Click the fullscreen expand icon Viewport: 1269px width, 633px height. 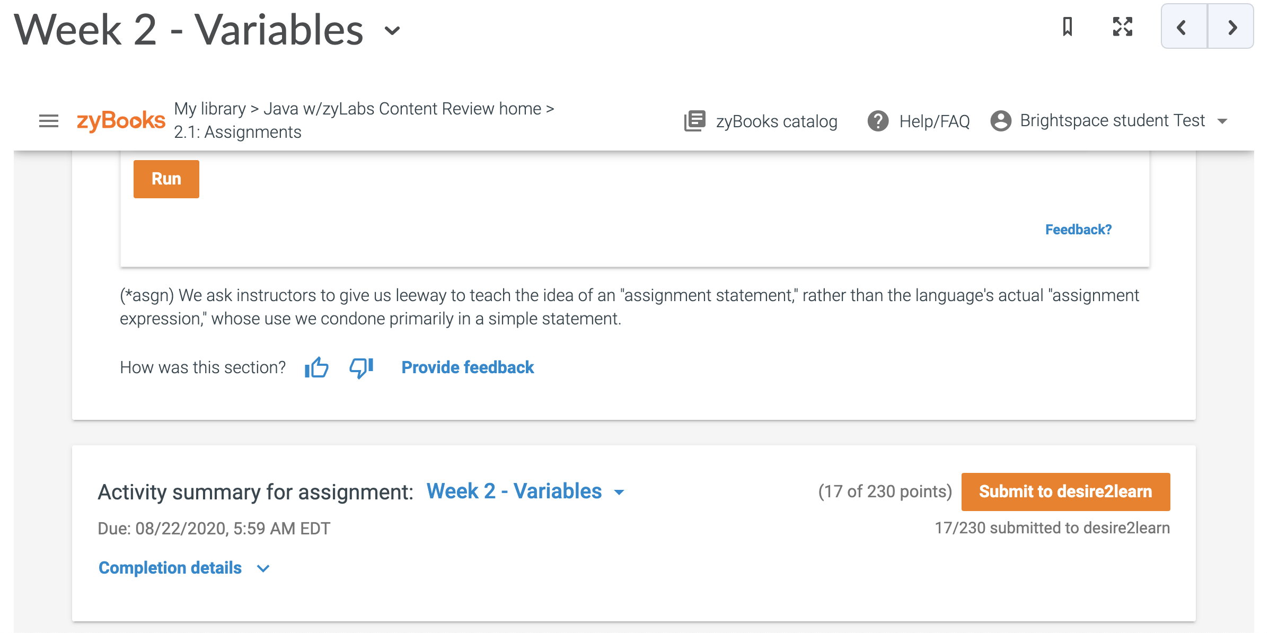pyautogui.click(x=1122, y=27)
